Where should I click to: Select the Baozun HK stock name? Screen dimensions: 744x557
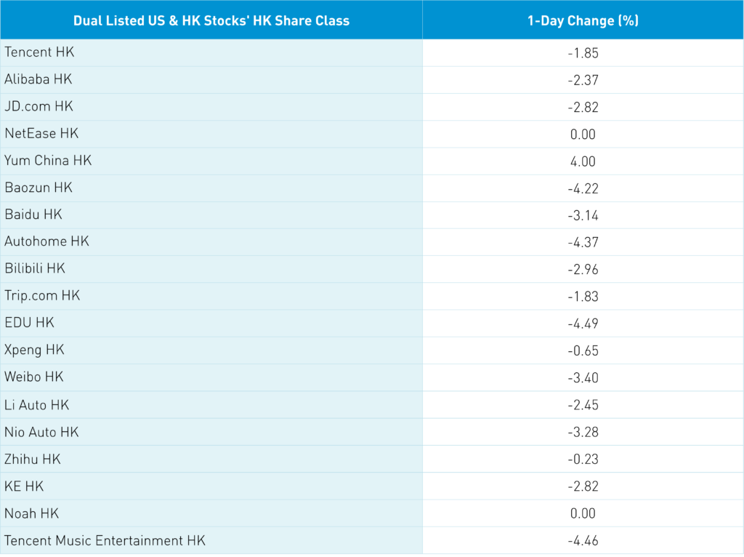(x=39, y=188)
